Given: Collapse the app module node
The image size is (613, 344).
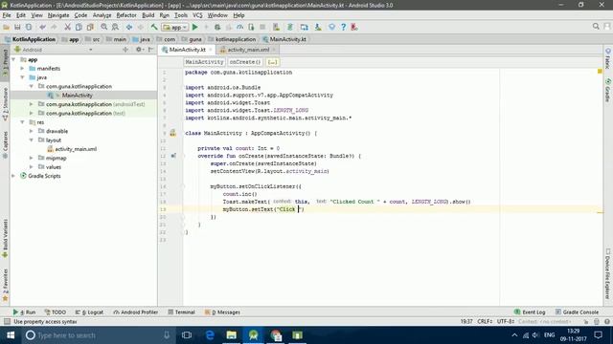Looking at the screenshot, I should pyautogui.click(x=13, y=59).
